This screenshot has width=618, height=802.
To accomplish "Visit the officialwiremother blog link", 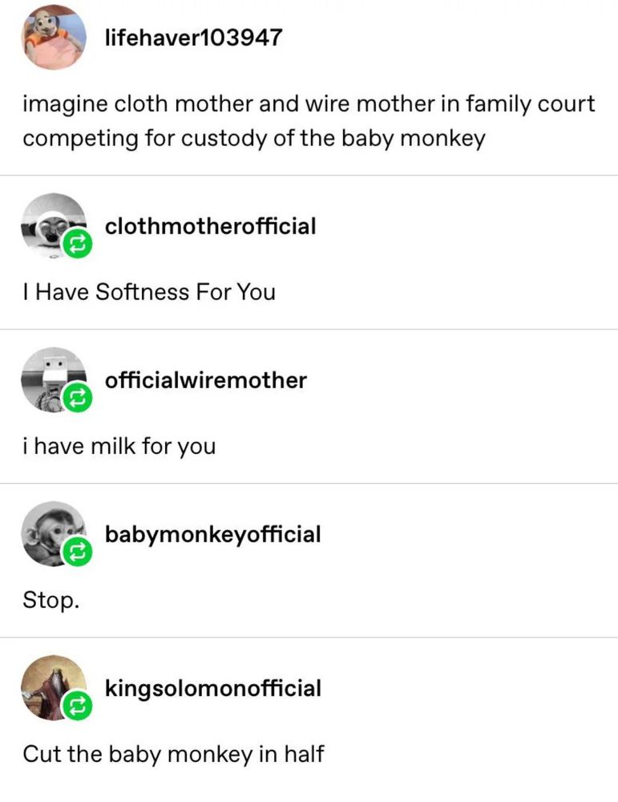I will coord(206,380).
